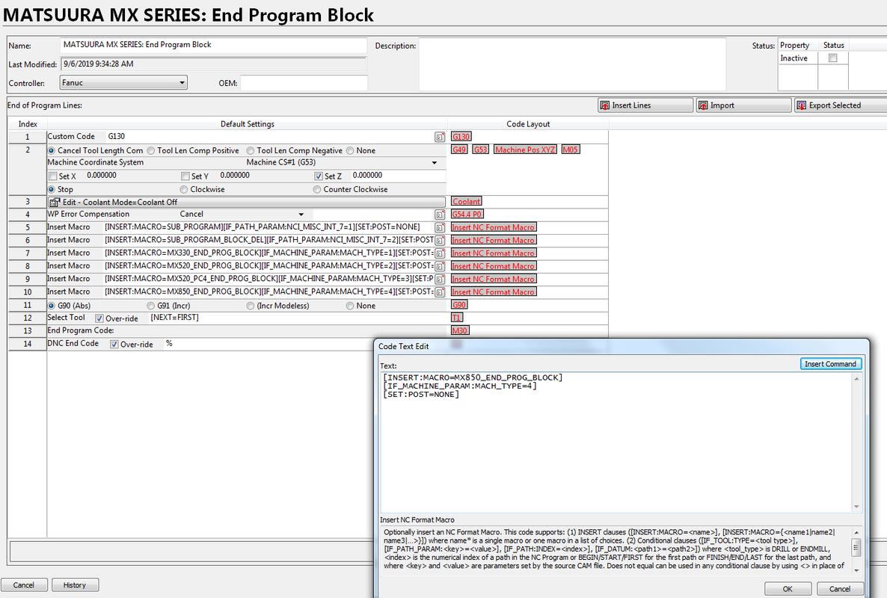Open editor icon for MX520_PC4_END_PROG_BLOCK row

(x=440, y=280)
